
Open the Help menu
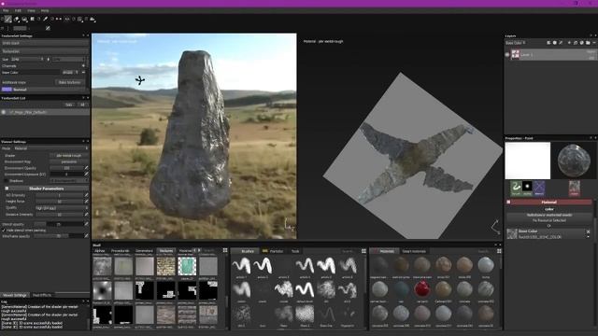(x=45, y=10)
